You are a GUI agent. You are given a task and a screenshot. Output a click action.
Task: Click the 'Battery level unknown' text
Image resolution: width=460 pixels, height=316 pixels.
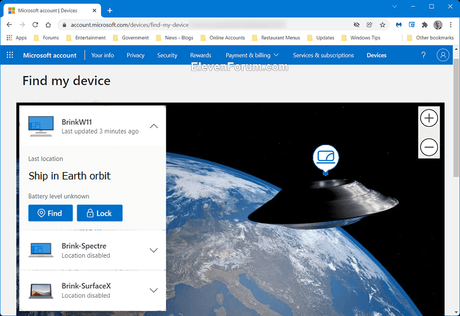[59, 196]
